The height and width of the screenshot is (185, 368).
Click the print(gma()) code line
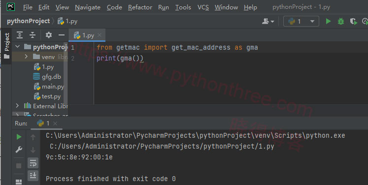[x=120, y=59]
